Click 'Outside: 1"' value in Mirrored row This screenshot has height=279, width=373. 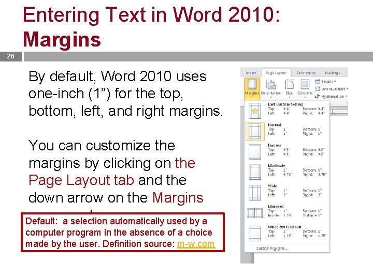[312, 215]
